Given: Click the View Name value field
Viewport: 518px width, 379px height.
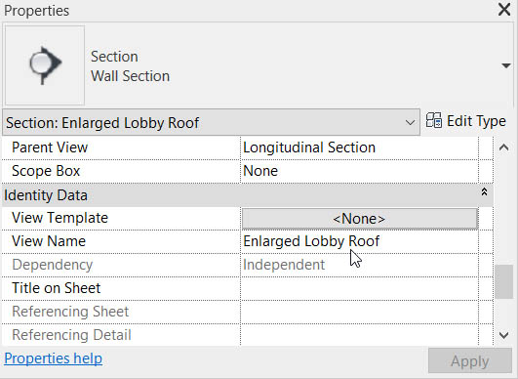Looking at the screenshot, I should (359, 241).
